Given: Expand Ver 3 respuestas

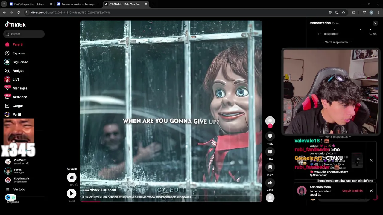Looking at the screenshot, I should (x=338, y=137).
